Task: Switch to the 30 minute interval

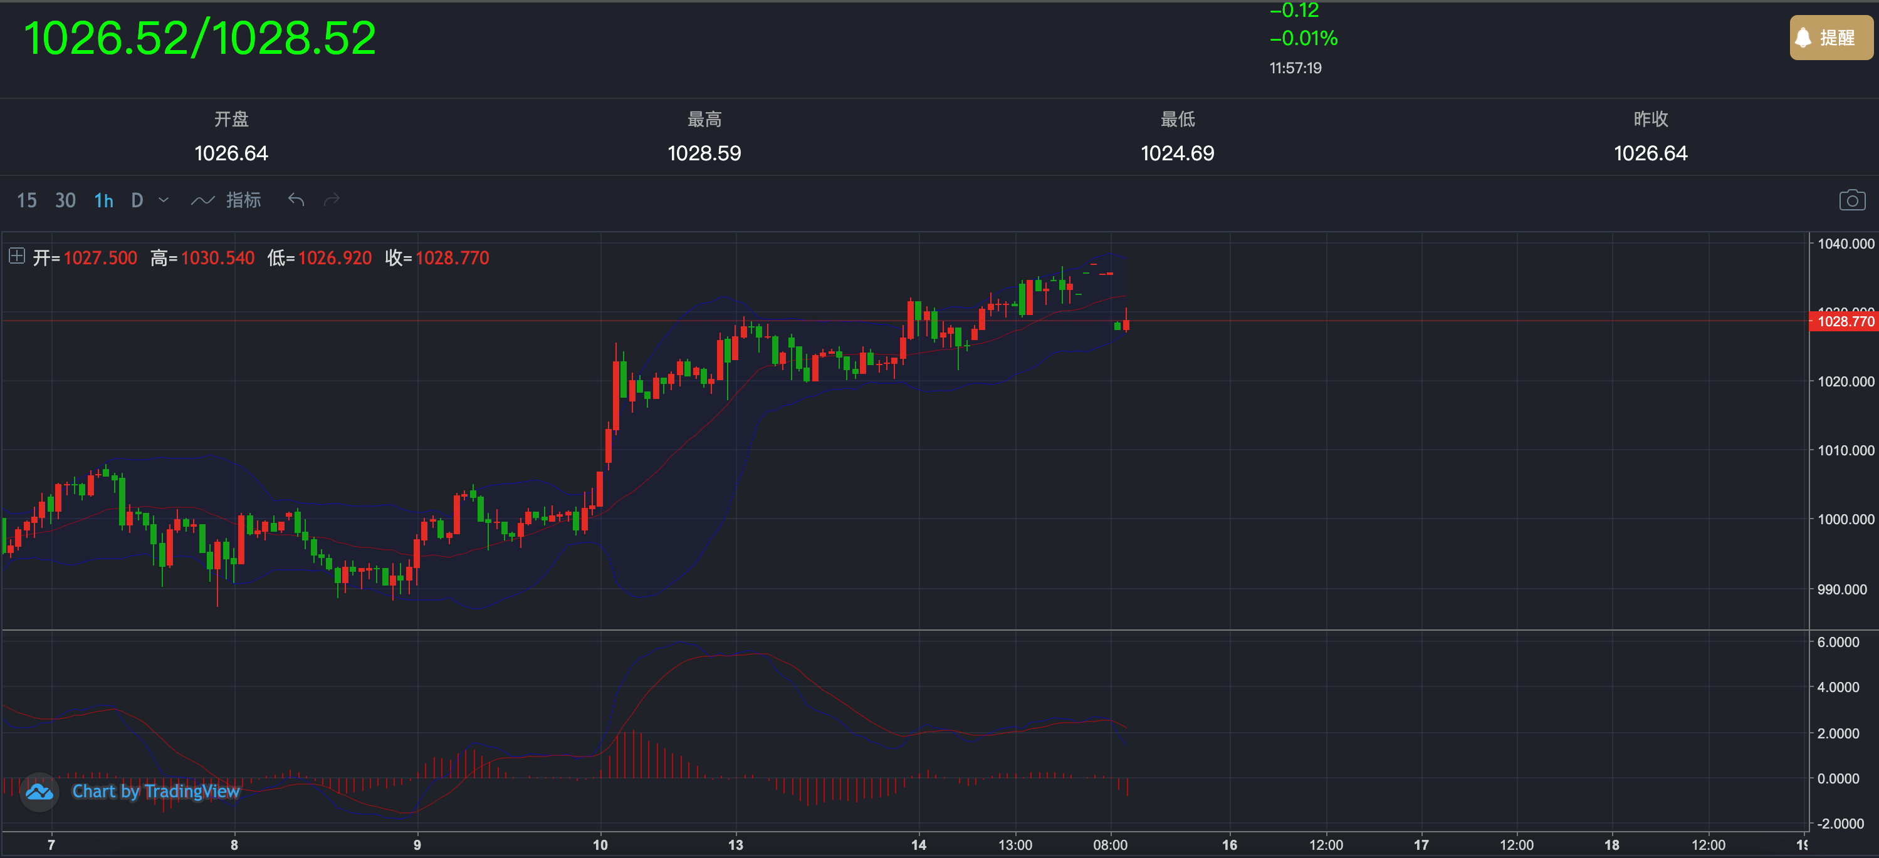Action: coord(65,200)
